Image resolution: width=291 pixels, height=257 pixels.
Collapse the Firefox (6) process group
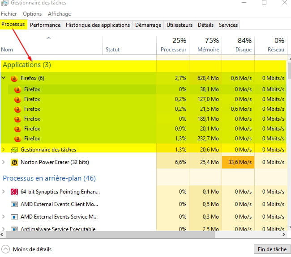coord(3,78)
